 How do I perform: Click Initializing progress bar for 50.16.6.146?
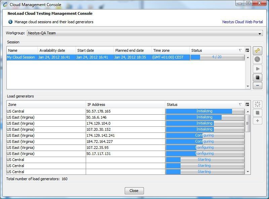coord(205,117)
